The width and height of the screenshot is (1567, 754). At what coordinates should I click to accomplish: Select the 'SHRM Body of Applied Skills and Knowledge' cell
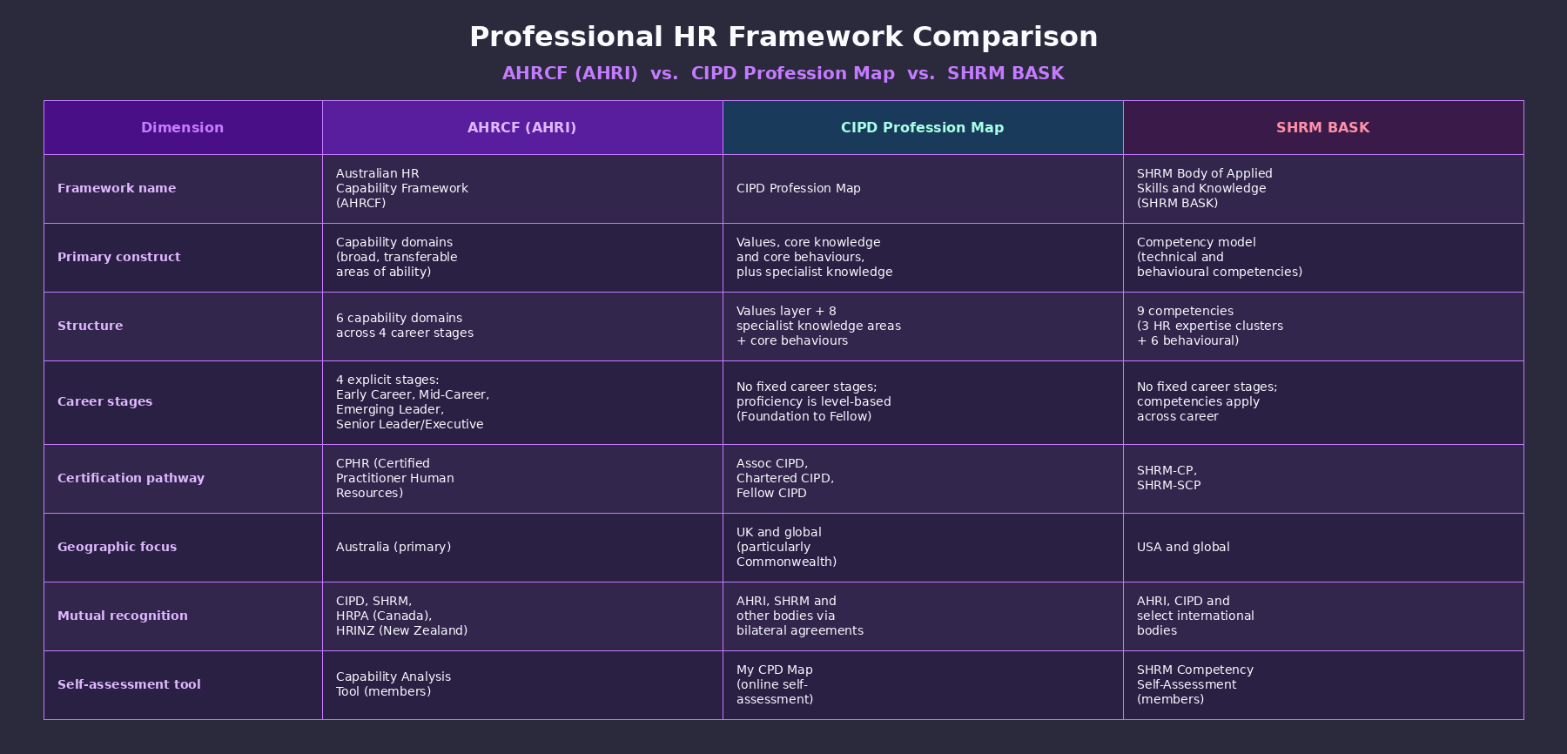click(1323, 189)
